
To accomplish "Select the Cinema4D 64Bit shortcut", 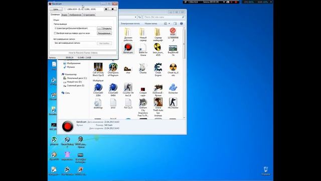I will (x=113, y=90).
